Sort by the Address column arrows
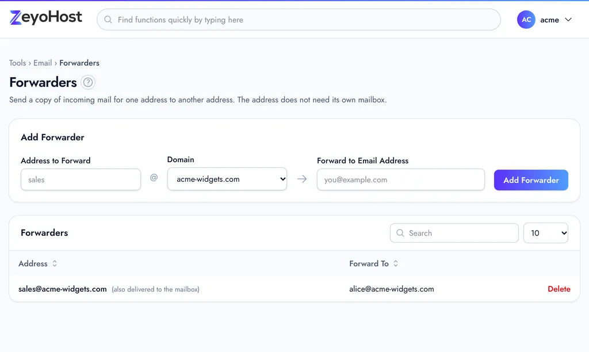The width and height of the screenshot is (589, 352). pos(55,263)
